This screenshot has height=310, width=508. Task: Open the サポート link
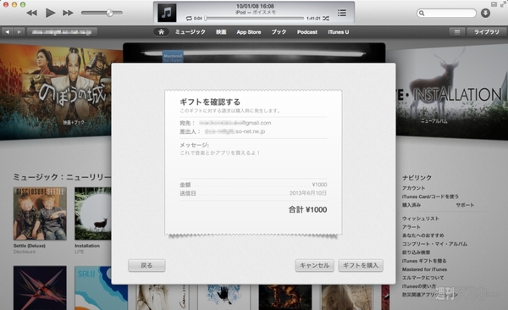tap(465, 205)
